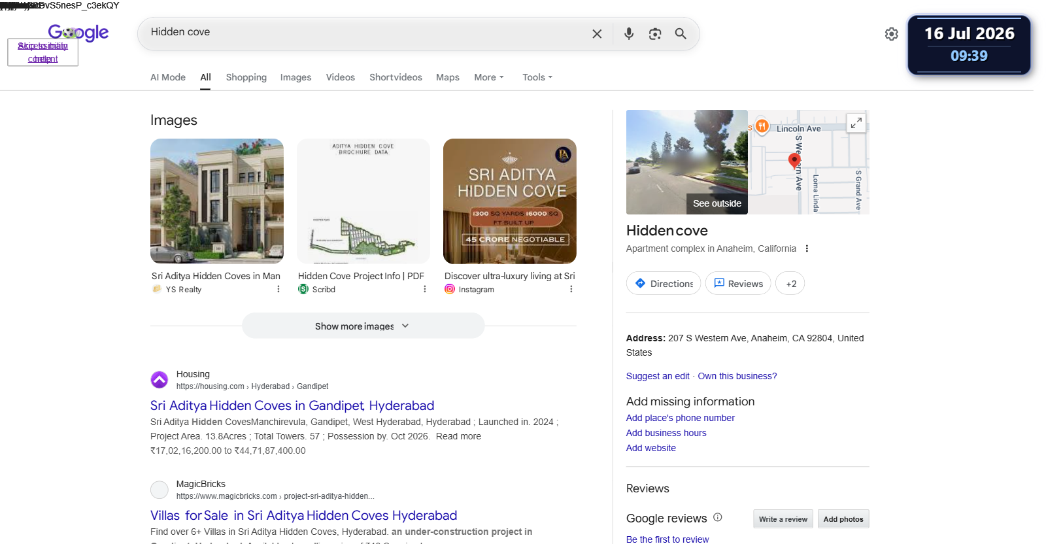
Task: Click the MagicBricks site favicon
Action: 160,490
